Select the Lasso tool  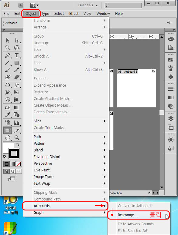(17, 48)
